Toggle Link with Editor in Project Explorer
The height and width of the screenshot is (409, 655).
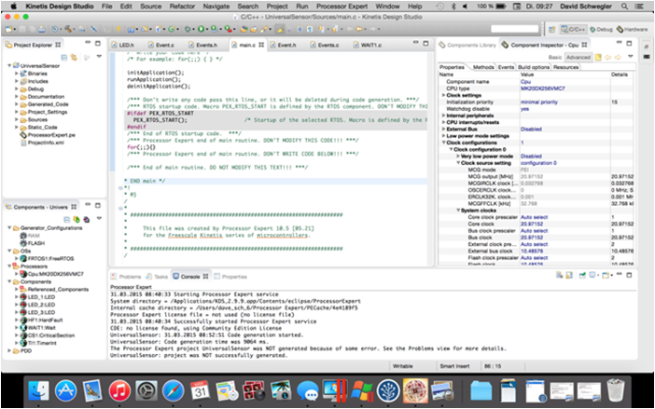click(74, 58)
